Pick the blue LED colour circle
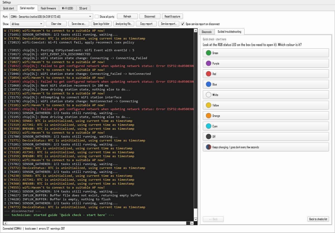The width and height of the screenshot is (335, 233). pos(209,84)
